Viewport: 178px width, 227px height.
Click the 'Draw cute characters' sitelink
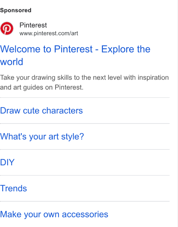41,111
